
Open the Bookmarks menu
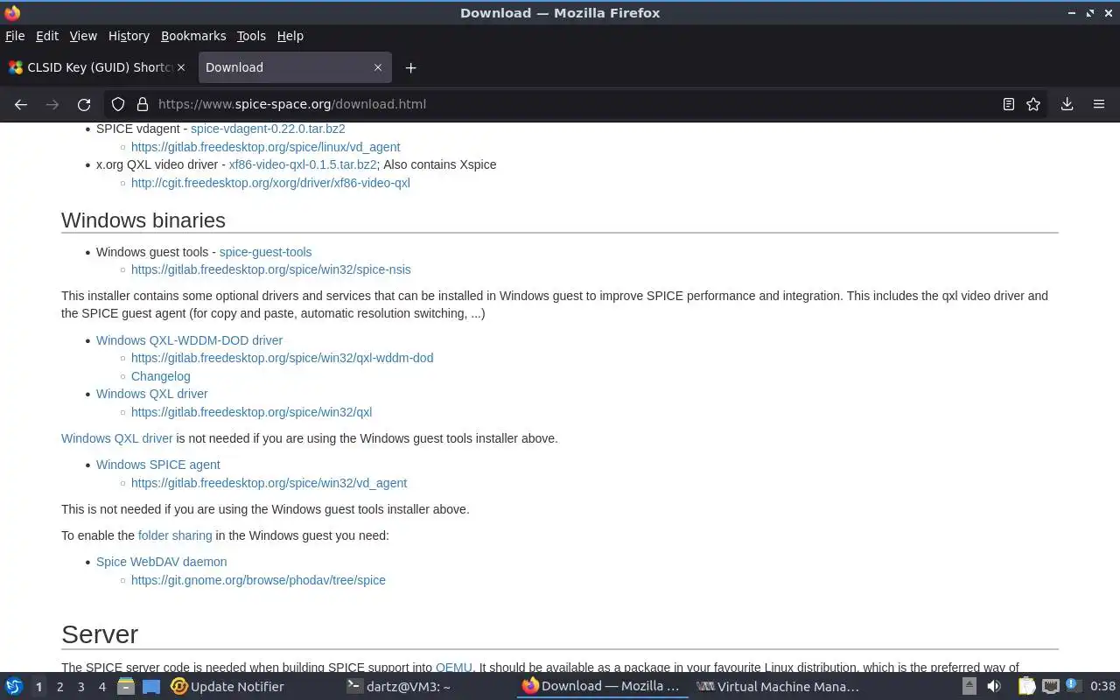(x=193, y=36)
